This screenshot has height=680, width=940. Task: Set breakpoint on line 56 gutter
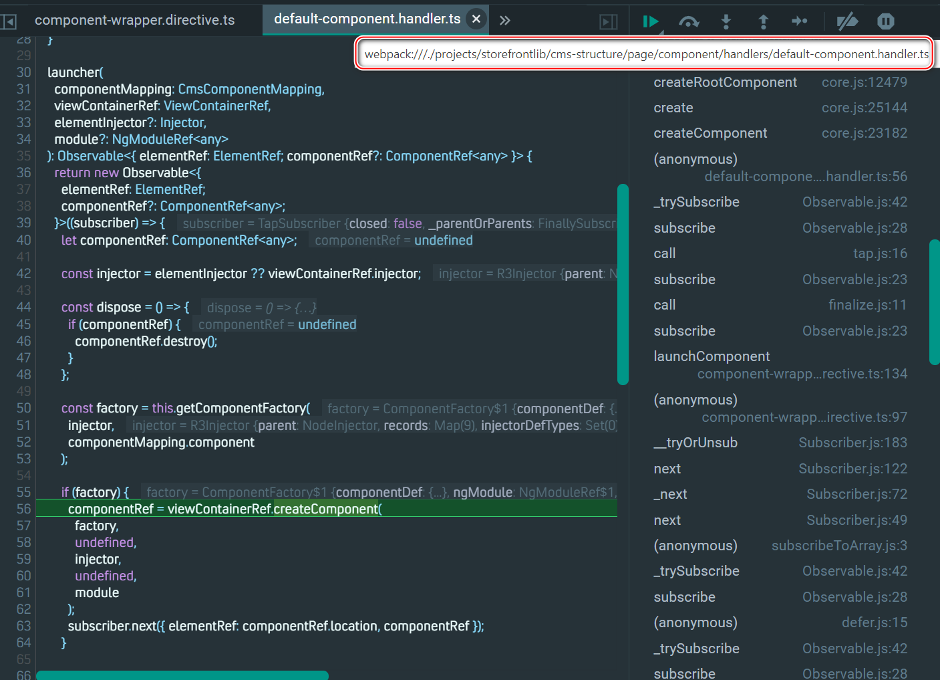pos(23,509)
